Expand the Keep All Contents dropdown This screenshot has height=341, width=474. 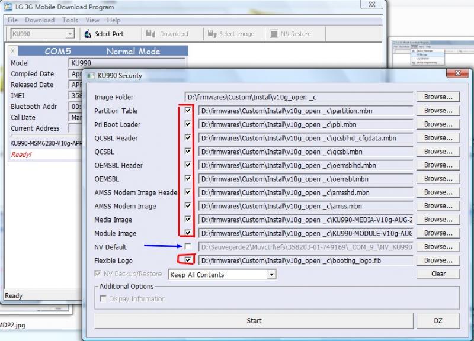271,275
